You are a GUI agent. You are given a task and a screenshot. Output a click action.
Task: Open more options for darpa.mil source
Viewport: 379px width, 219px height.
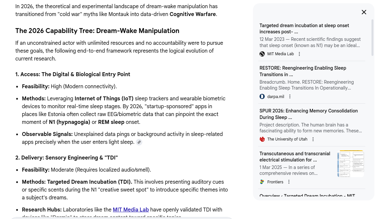click(x=290, y=97)
